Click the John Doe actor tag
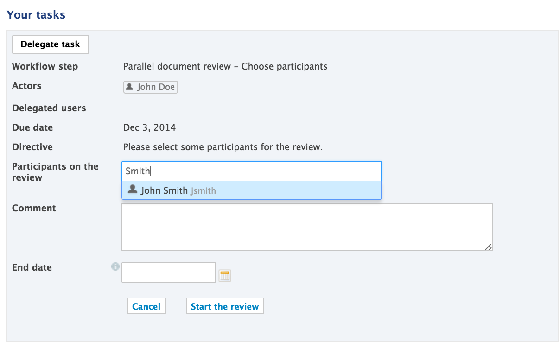 click(151, 87)
